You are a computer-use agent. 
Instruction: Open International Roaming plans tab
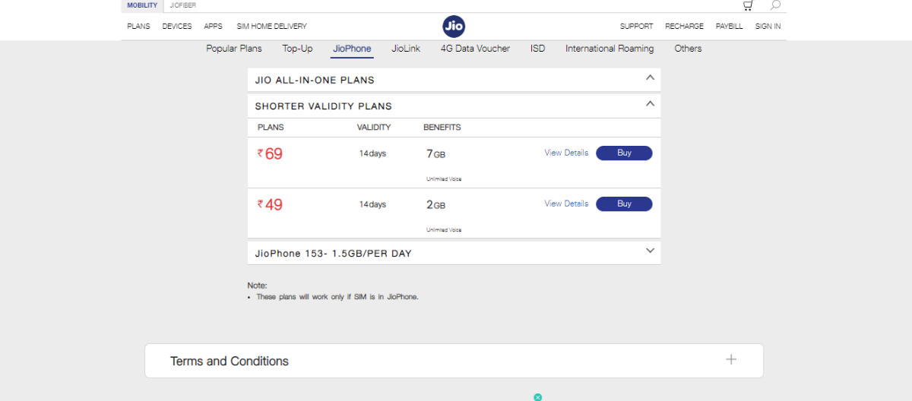[609, 49]
